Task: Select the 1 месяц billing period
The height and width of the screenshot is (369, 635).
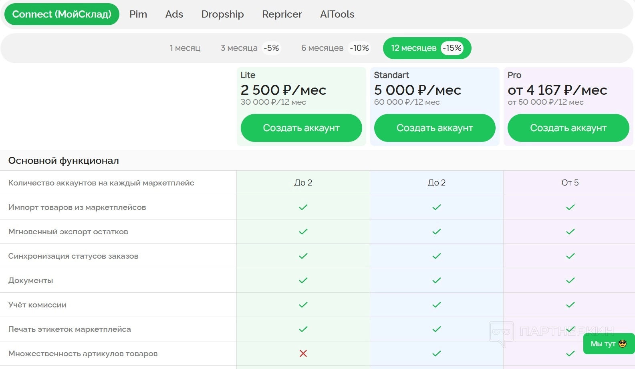Action: [185, 48]
